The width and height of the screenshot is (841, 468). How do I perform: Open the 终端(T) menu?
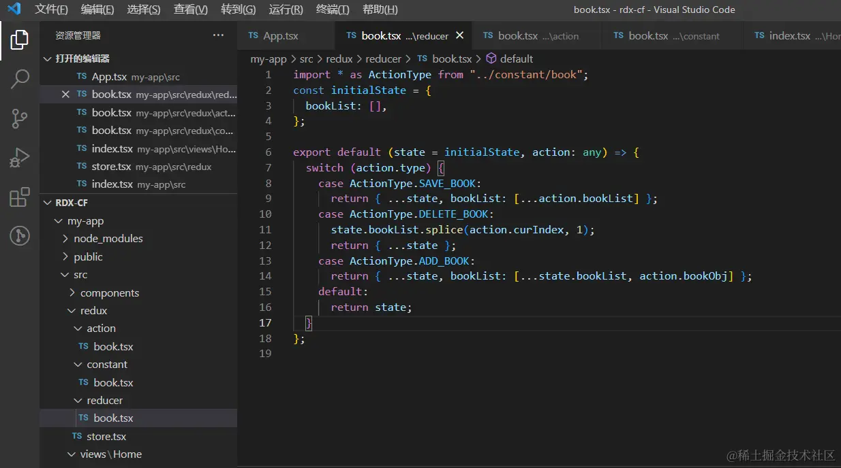coord(333,10)
